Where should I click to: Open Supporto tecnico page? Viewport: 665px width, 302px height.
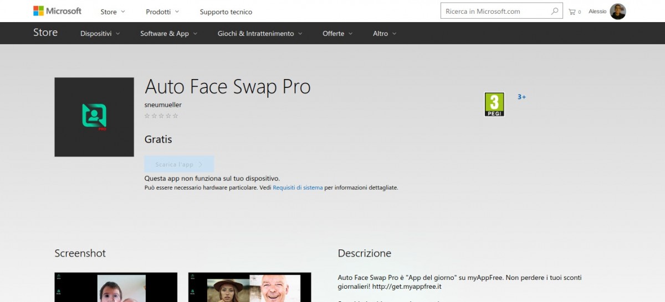pos(226,12)
